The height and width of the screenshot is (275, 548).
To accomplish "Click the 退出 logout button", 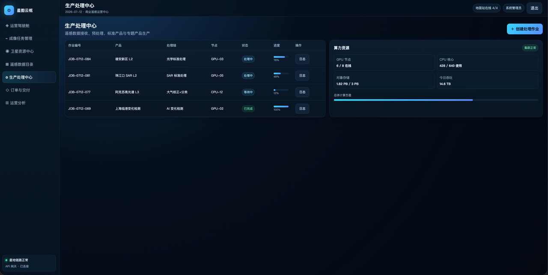I will pyautogui.click(x=534, y=8).
